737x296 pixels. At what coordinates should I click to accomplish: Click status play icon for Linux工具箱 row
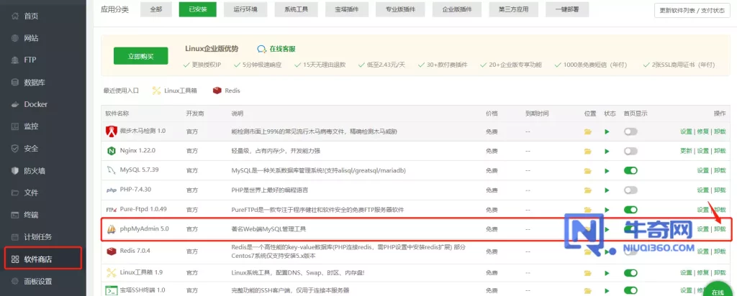[607, 272]
